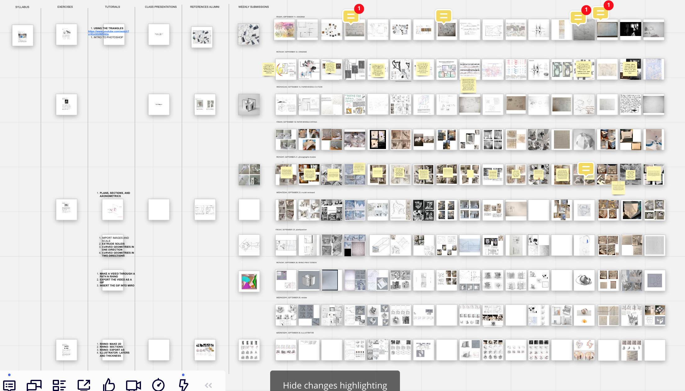Open the Reactions tool
Screen dimensions: 685x391
pos(109,385)
